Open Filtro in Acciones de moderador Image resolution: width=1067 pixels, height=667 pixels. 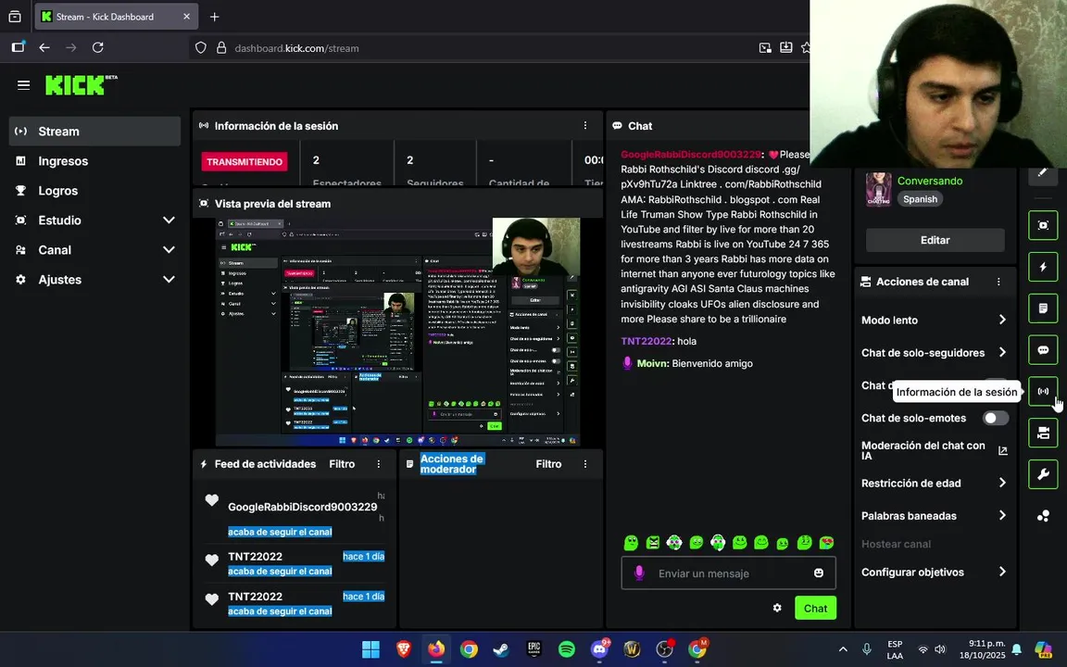pyautogui.click(x=548, y=463)
